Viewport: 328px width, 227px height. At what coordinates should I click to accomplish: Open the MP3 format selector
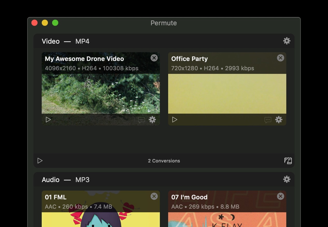point(82,179)
